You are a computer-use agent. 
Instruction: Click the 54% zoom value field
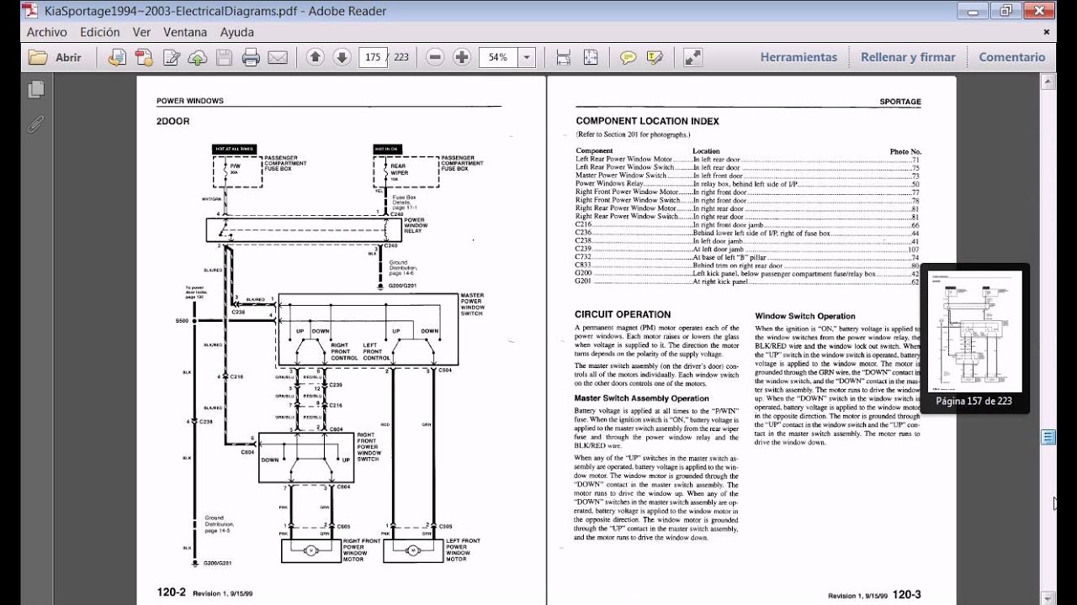pos(498,57)
